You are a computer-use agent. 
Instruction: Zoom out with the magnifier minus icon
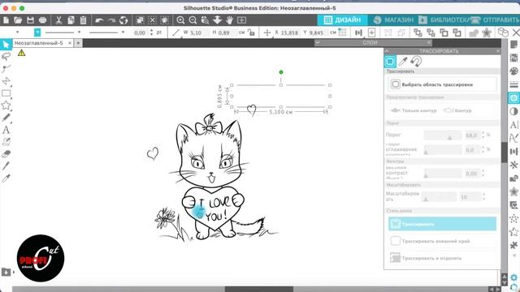193,20
